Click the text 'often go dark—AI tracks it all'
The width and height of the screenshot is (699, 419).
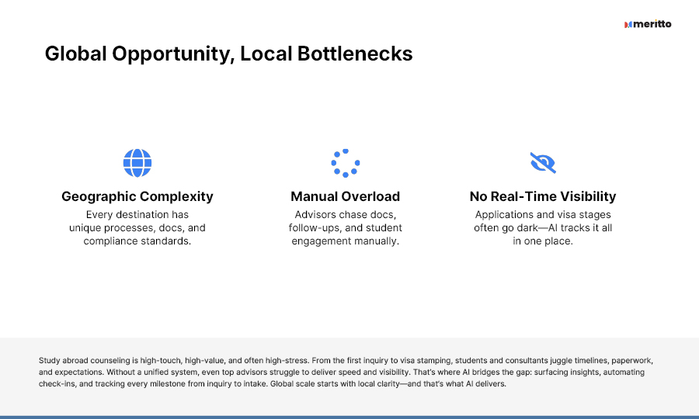pos(543,228)
